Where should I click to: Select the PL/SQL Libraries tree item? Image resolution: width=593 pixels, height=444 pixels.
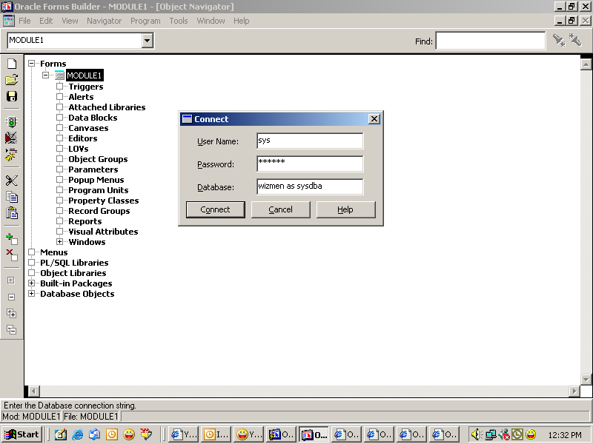click(x=75, y=263)
